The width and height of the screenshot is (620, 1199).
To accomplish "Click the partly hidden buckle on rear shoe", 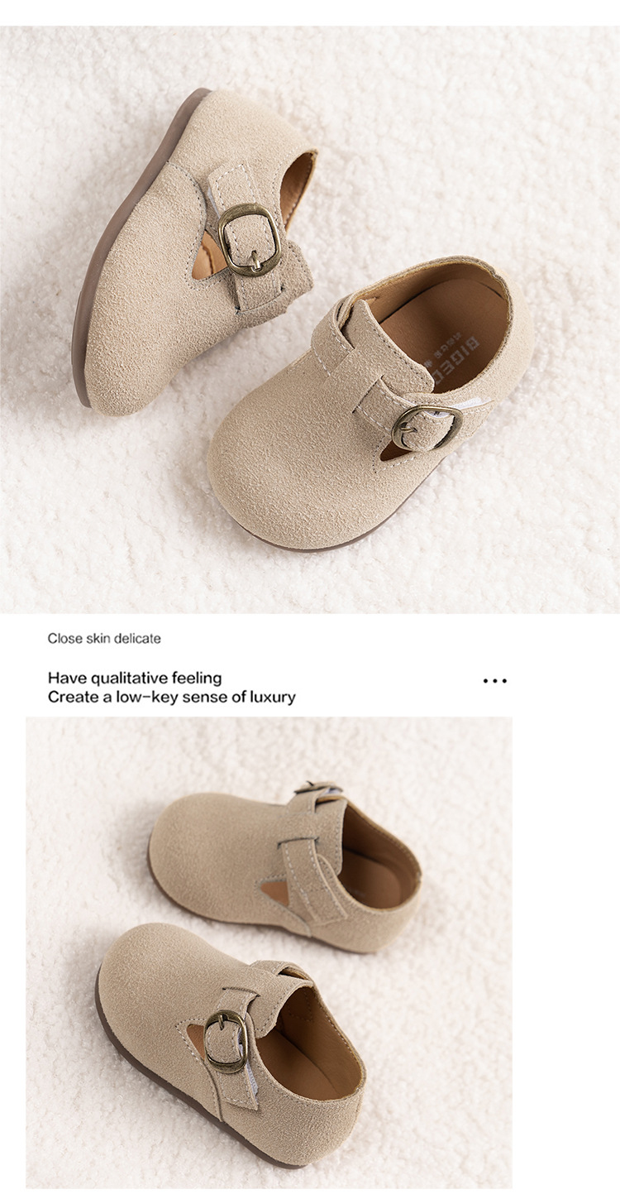I will pyautogui.click(x=318, y=787).
